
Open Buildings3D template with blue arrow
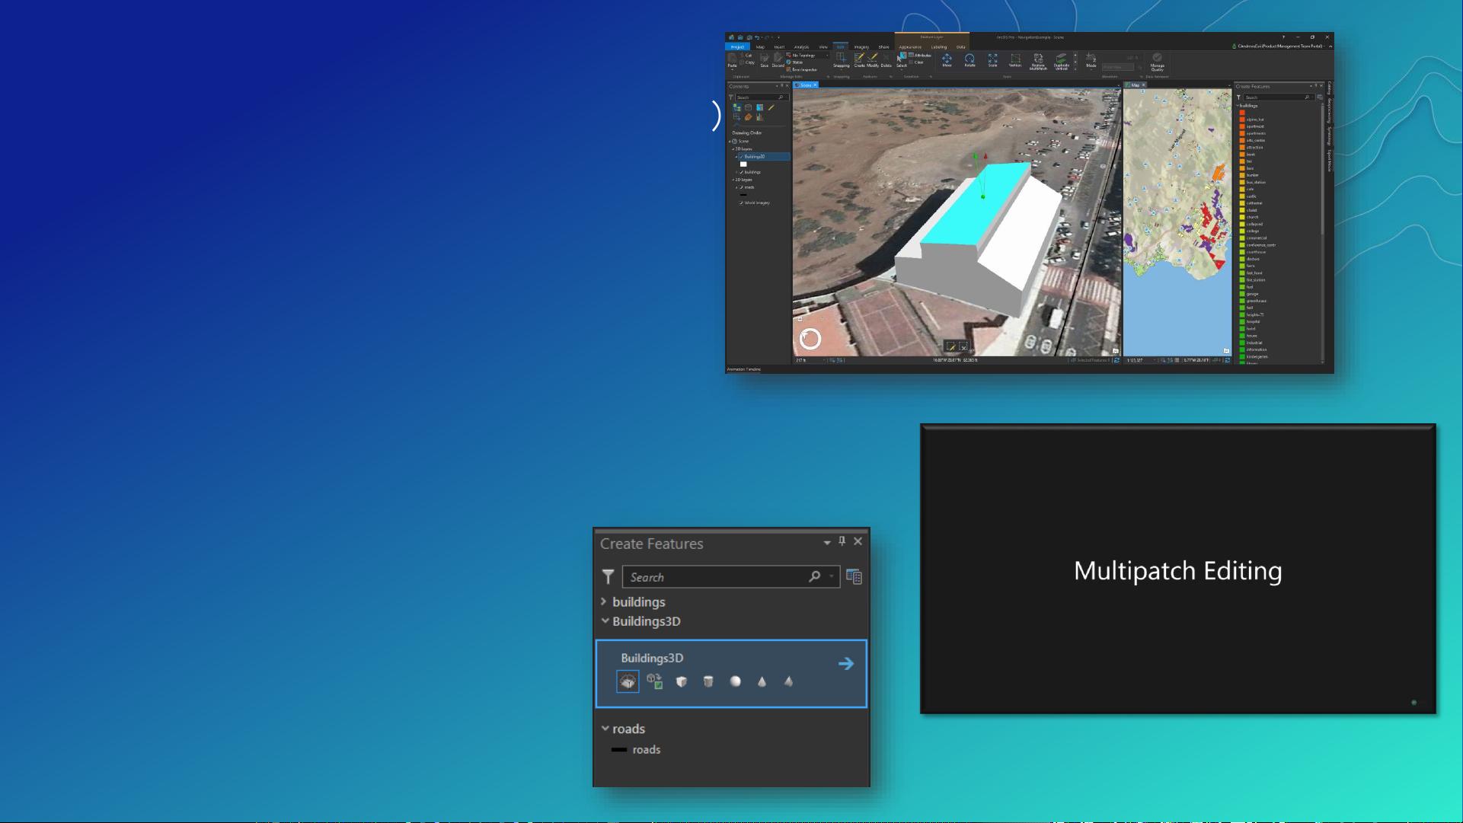point(845,664)
